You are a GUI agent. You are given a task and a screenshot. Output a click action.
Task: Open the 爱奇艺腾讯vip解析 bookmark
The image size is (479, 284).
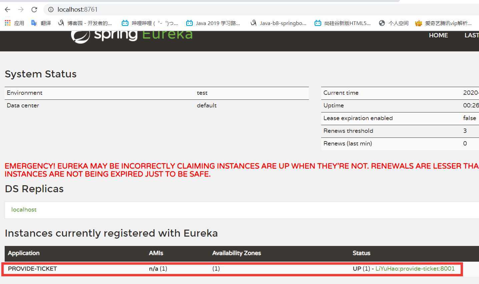pos(443,23)
